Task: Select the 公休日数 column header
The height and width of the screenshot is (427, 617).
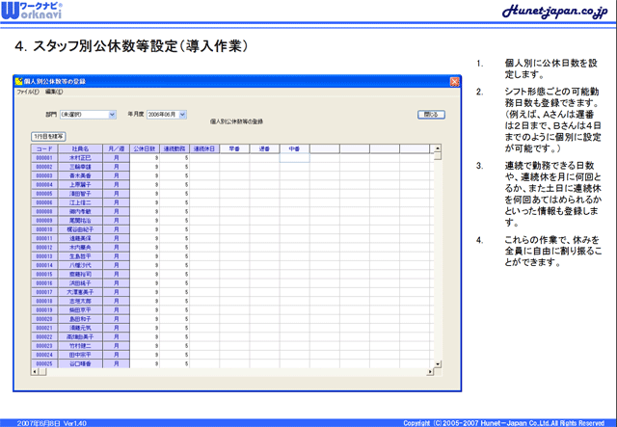Action: tap(144, 149)
